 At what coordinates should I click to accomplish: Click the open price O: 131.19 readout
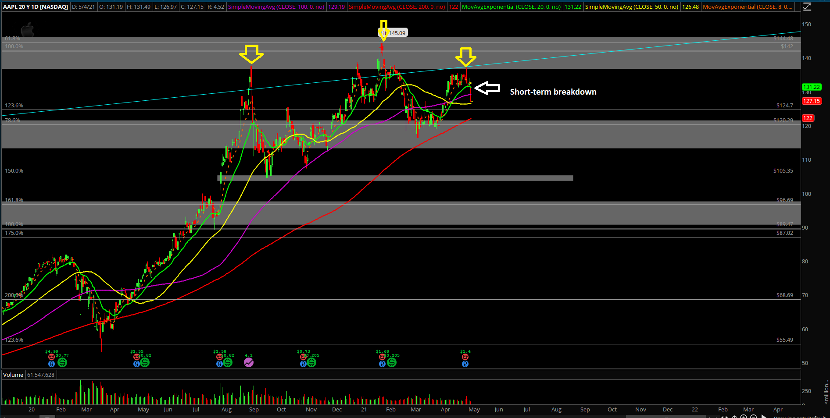pyautogui.click(x=111, y=7)
